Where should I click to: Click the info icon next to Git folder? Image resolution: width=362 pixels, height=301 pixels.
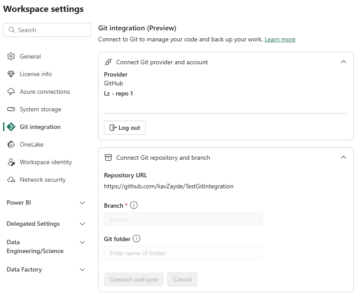coord(137,239)
